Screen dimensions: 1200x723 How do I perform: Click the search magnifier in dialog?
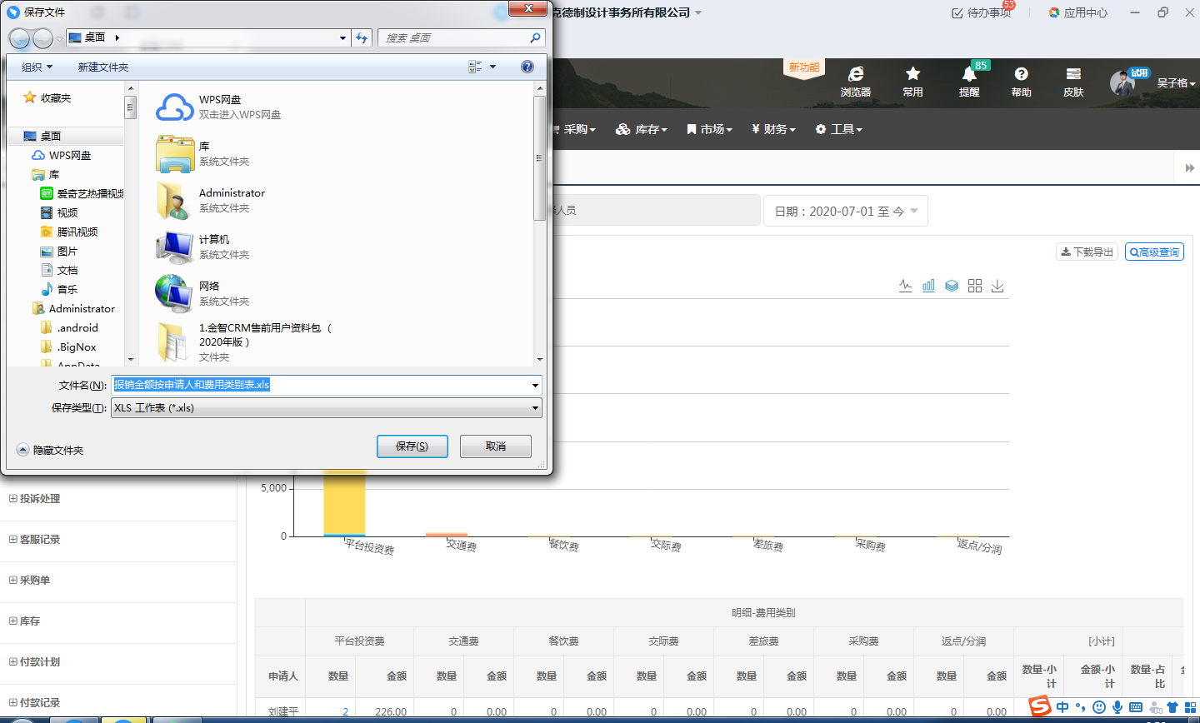535,37
